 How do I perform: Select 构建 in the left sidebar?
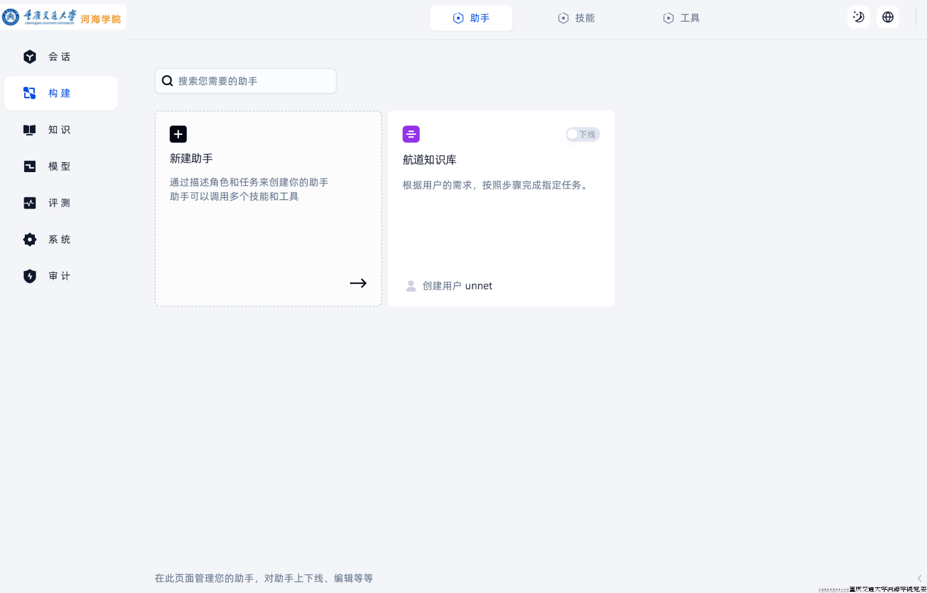point(60,93)
